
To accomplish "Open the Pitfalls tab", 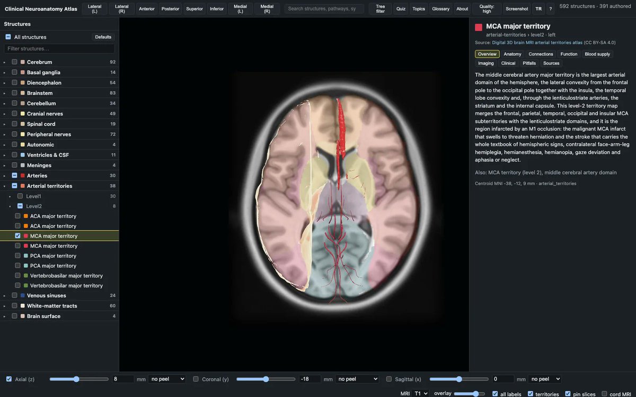I will pos(529,63).
